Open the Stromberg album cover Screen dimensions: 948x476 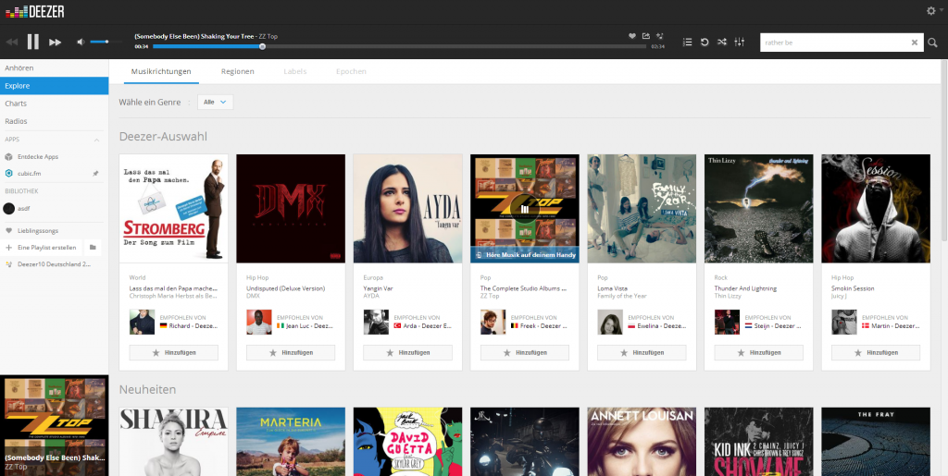tap(173, 208)
